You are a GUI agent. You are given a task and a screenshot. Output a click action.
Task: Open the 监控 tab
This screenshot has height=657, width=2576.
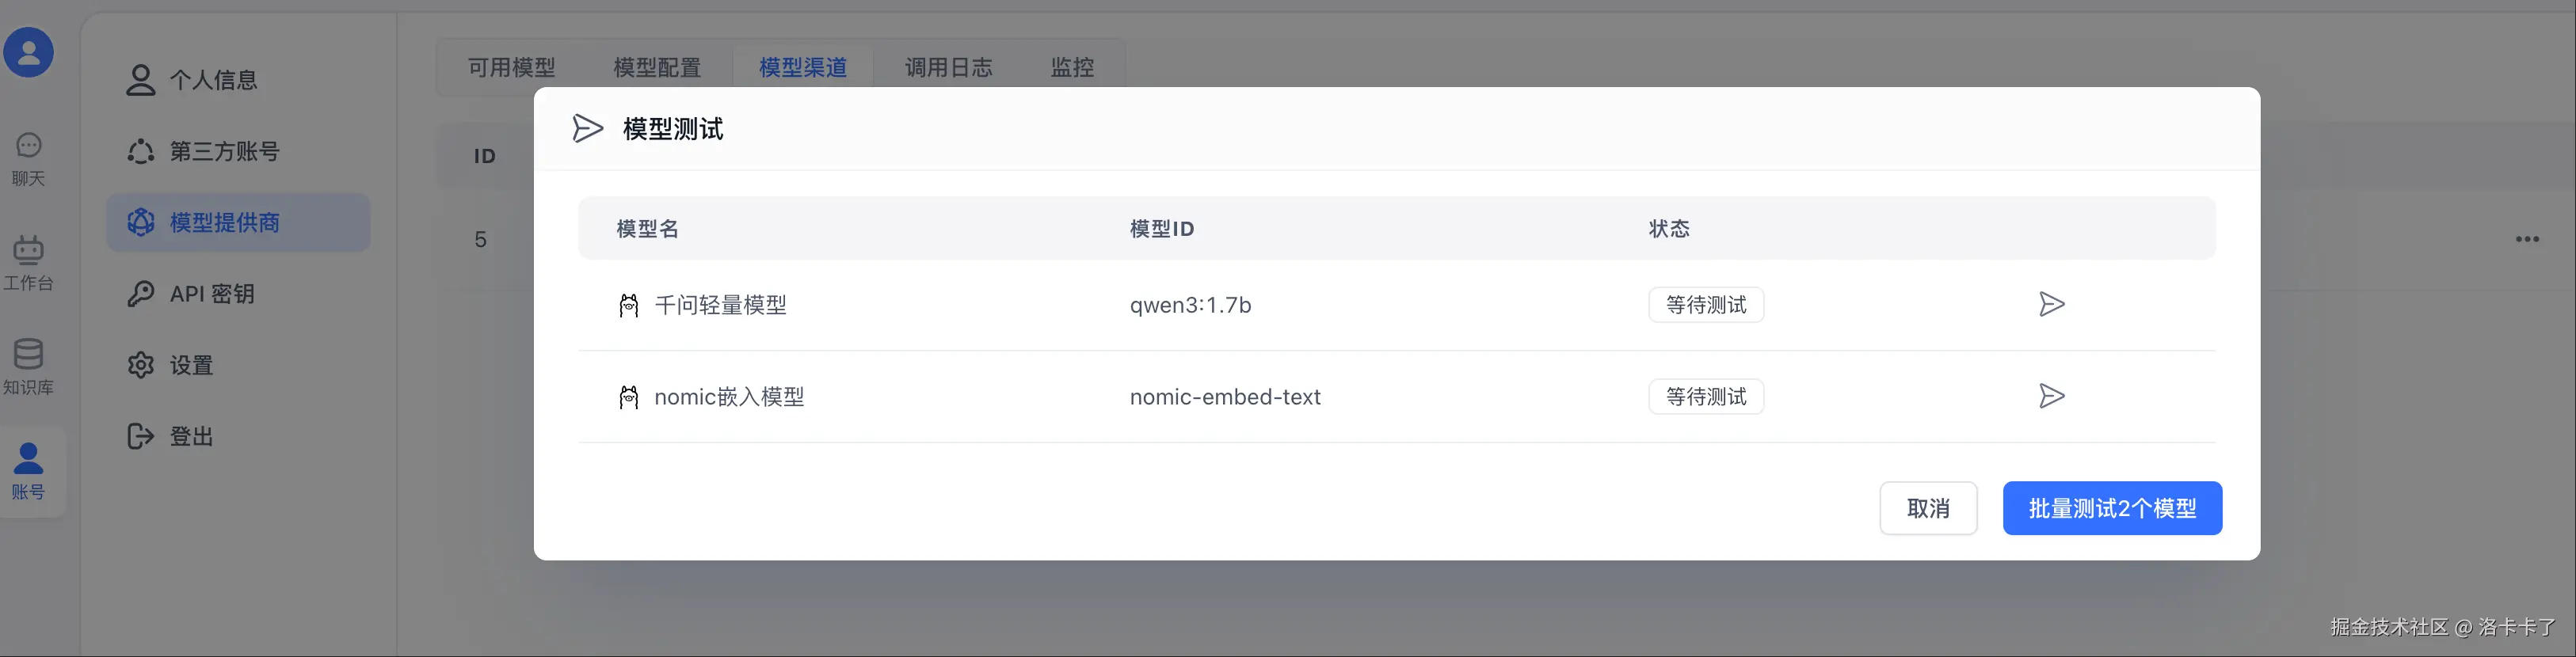(1072, 67)
